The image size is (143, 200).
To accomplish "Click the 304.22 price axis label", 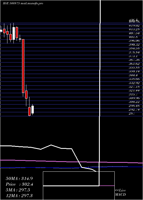I will click(134, 102).
